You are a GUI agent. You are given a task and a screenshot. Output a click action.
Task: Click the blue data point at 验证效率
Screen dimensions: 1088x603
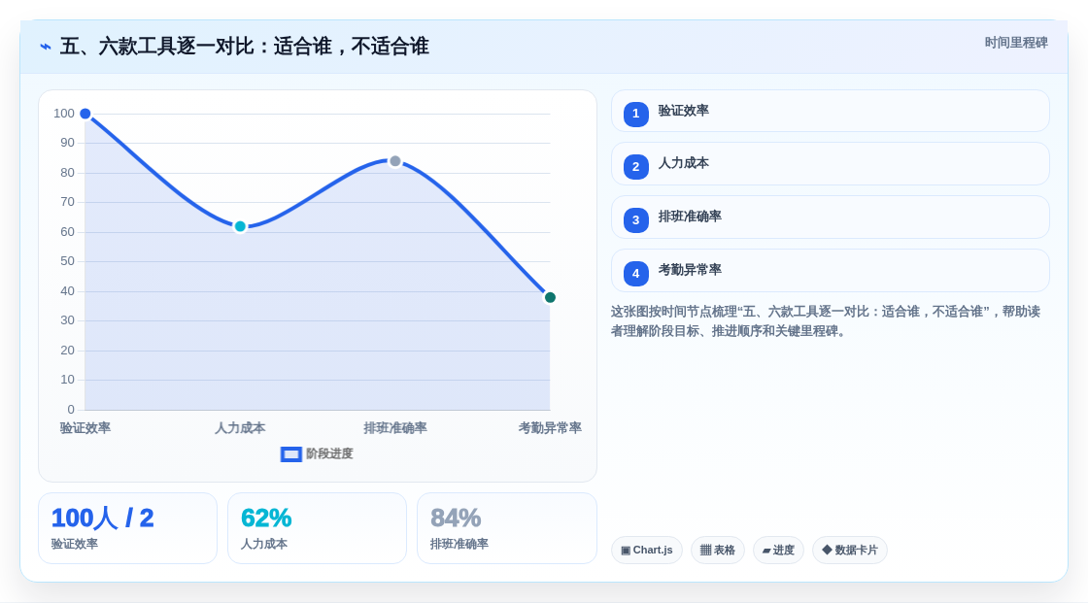click(x=85, y=114)
